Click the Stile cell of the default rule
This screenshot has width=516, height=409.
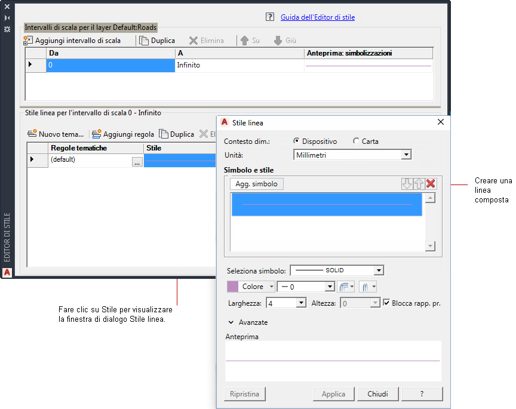(x=180, y=161)
